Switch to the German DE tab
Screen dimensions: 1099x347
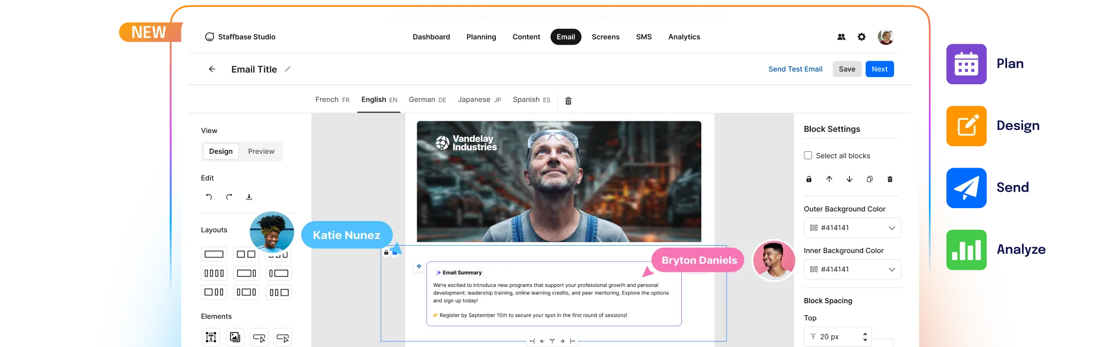427,100
